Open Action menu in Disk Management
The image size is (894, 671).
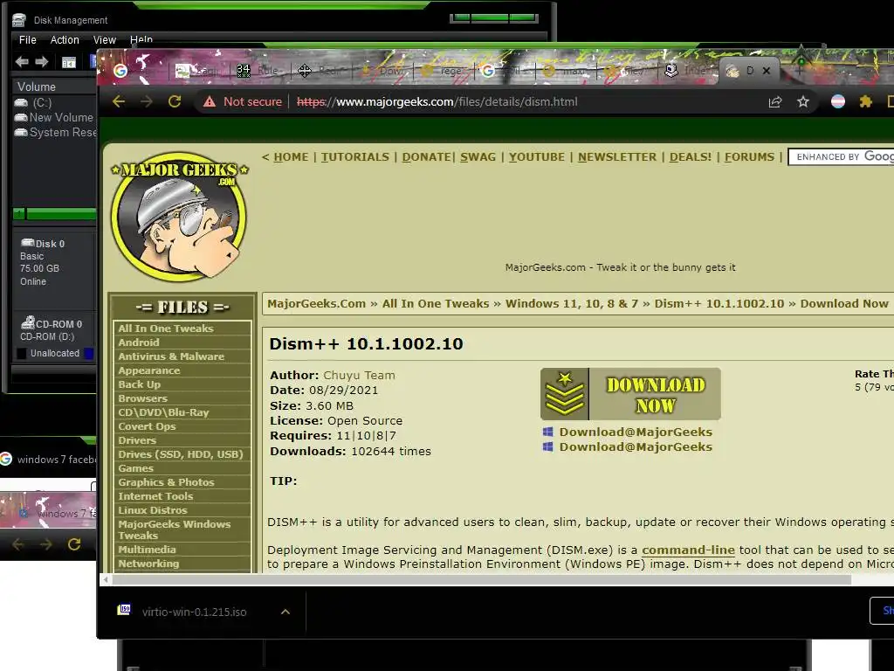65,40
